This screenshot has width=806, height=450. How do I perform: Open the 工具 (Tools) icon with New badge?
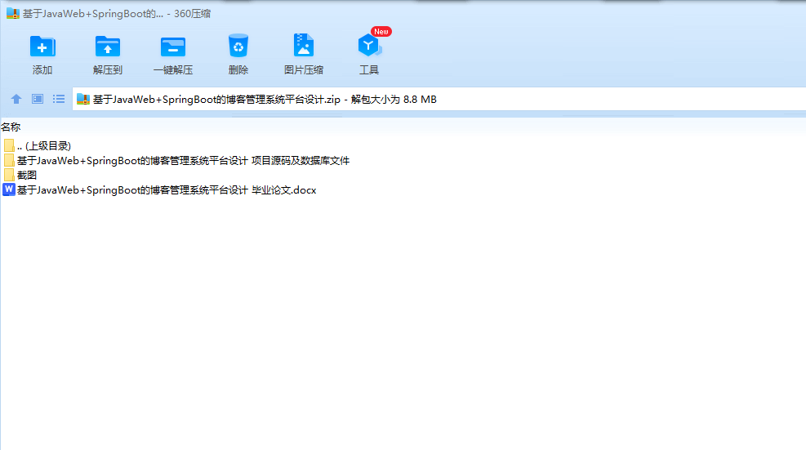[x=370, y=45]
